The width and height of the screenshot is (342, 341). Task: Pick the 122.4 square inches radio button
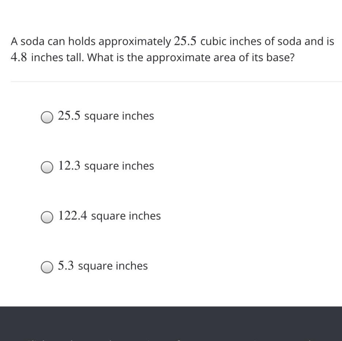pos(47,217)
